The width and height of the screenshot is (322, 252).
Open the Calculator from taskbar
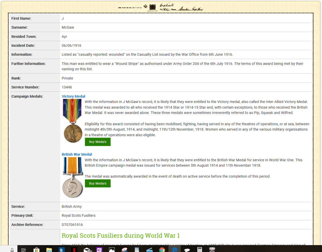pos(199,249)
